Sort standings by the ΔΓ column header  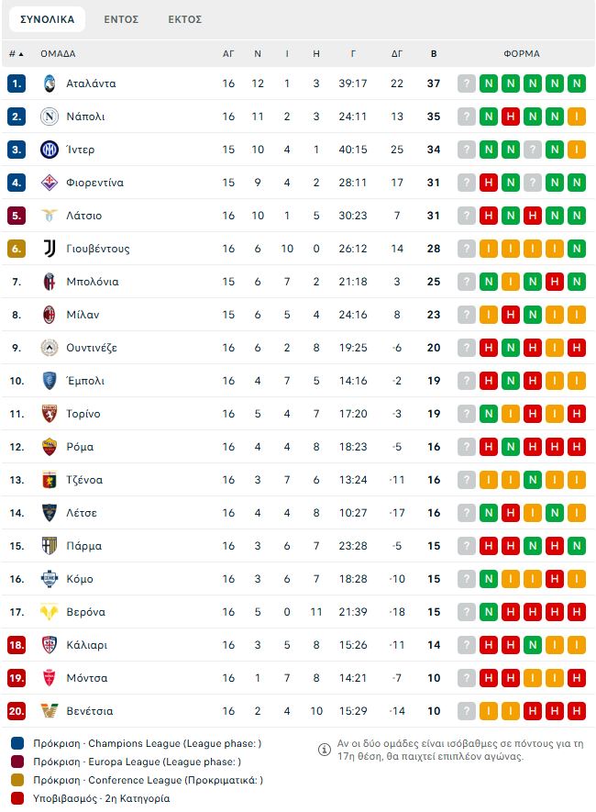pos(397,54)
